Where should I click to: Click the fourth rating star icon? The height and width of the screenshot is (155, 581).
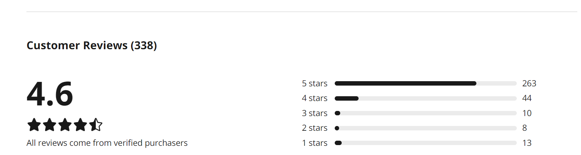(80, 125)
